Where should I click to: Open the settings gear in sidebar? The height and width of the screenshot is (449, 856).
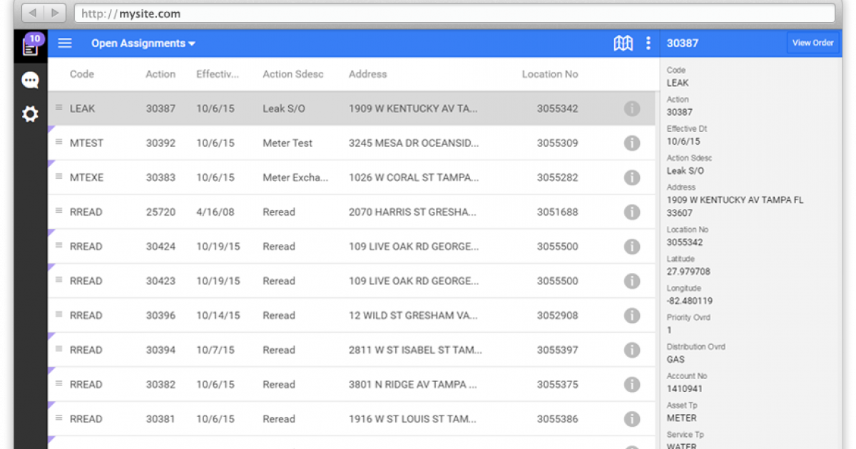30,114
